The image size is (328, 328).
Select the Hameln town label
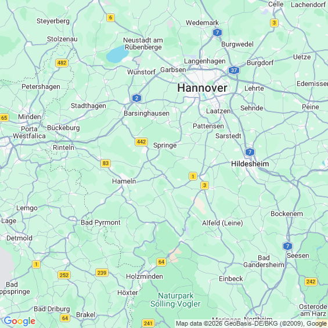click(x=124, y=181)
